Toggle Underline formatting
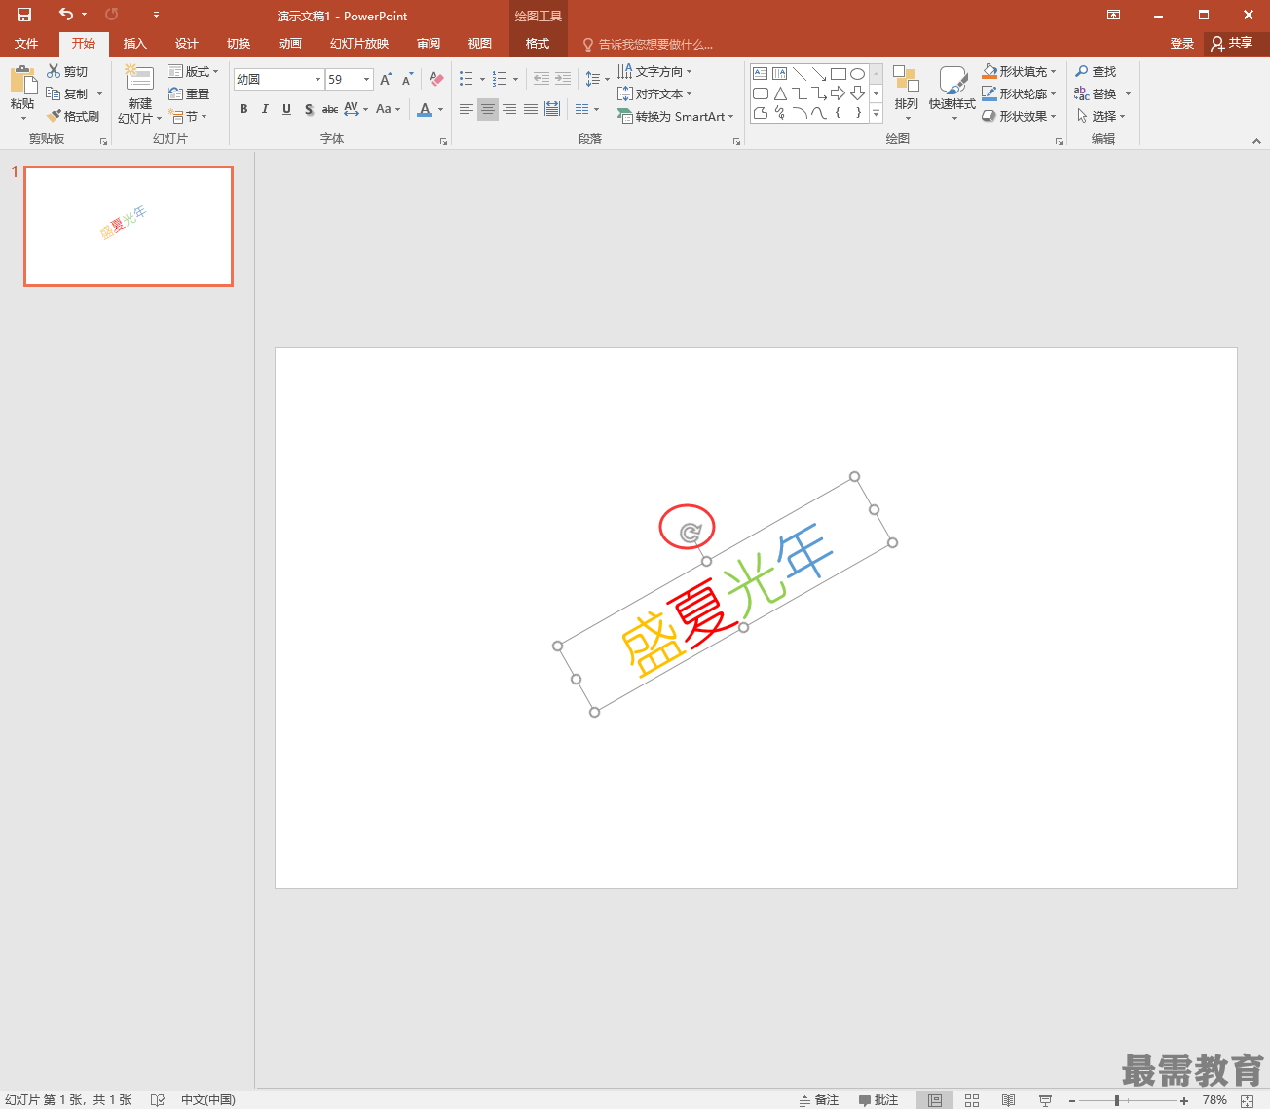This screenshot has height=1109, width=1270. point(286,109)
